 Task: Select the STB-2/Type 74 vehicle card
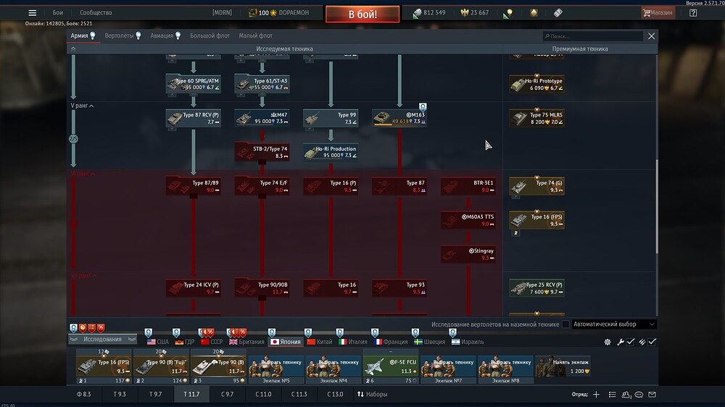pyautogui.click(x=262, y=152)
